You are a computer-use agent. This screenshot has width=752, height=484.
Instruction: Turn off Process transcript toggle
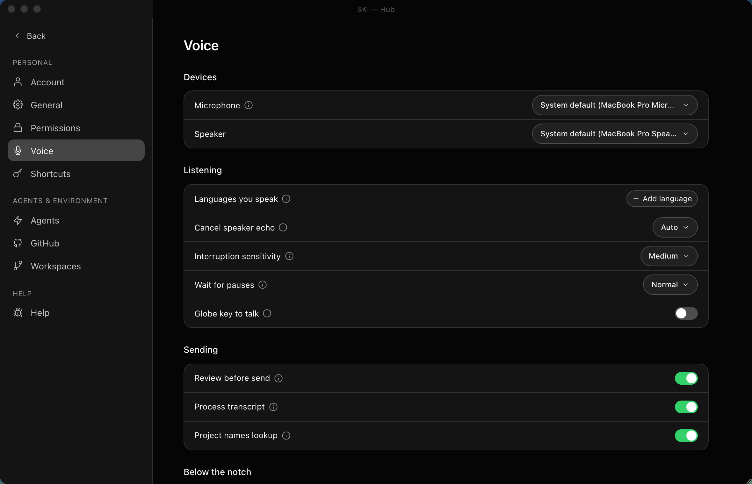point(686,407)
